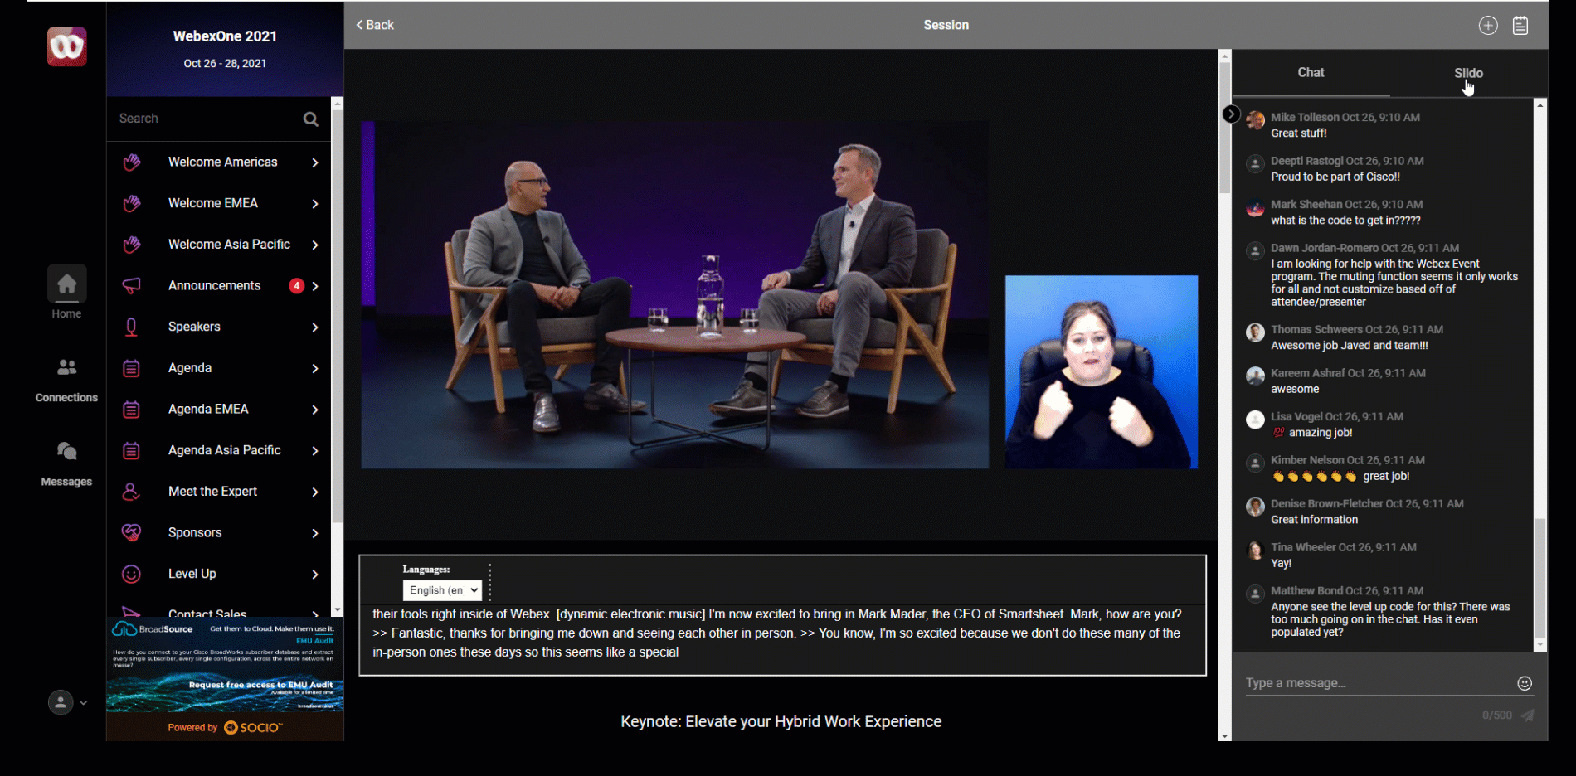Click Dawn Jordan-Romero's name in chat
Viewport: 1576px width, 776px height.
(1325, 248)
